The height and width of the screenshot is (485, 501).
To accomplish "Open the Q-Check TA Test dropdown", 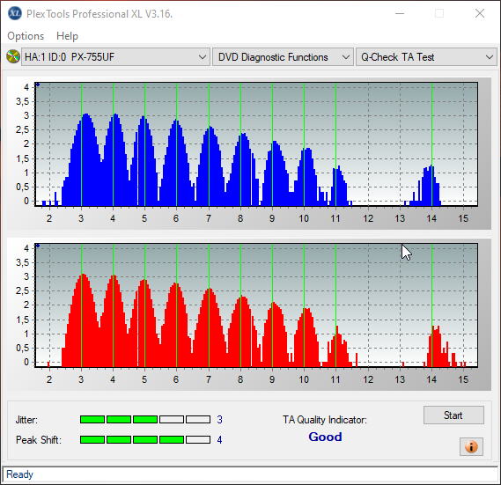I will click(426, 57).
